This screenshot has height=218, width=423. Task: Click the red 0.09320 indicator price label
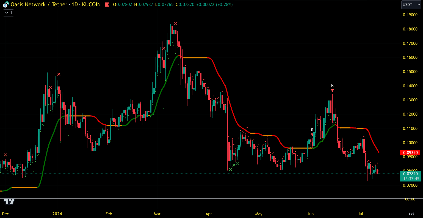click(x=410, y=153)
